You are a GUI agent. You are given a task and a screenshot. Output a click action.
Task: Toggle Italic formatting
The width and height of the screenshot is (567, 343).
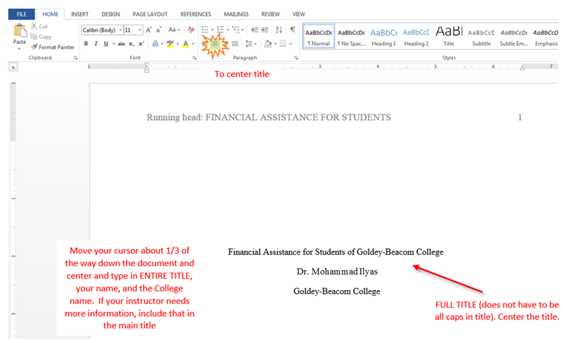(96, 43)
